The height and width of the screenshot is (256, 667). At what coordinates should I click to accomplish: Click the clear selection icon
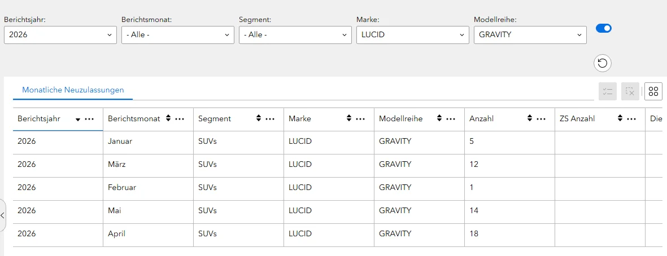[630, 91]
